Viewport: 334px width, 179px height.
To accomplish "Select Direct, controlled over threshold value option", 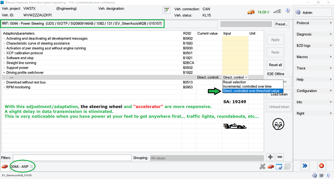I will [x=253, y=91].
